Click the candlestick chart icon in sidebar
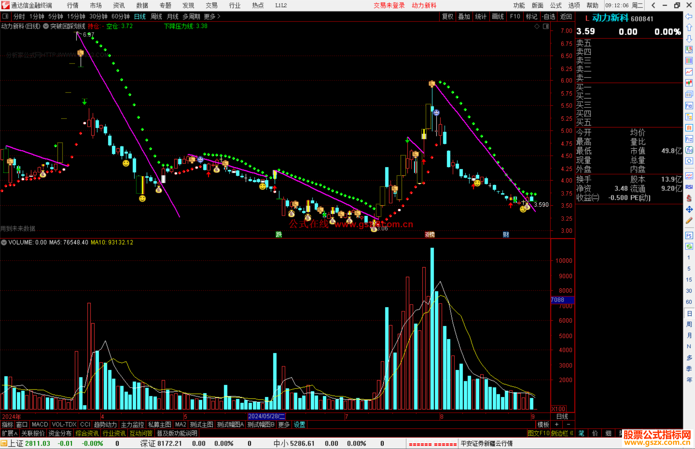Image resolution: width=695 pixels, height=449 pixels. coord(689,83)
